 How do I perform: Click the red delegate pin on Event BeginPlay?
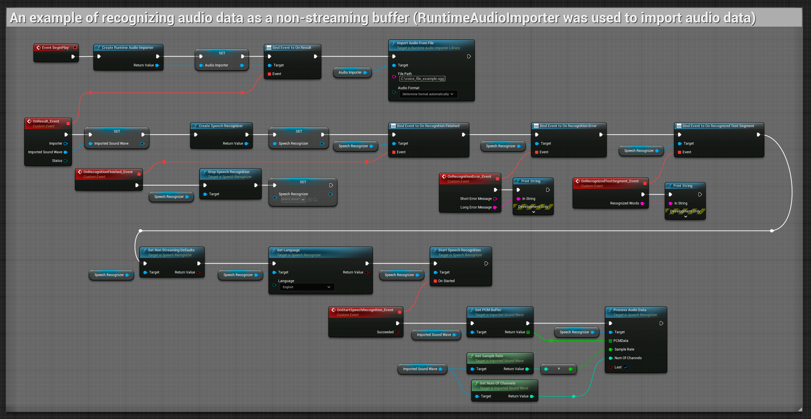pos(75,47)
